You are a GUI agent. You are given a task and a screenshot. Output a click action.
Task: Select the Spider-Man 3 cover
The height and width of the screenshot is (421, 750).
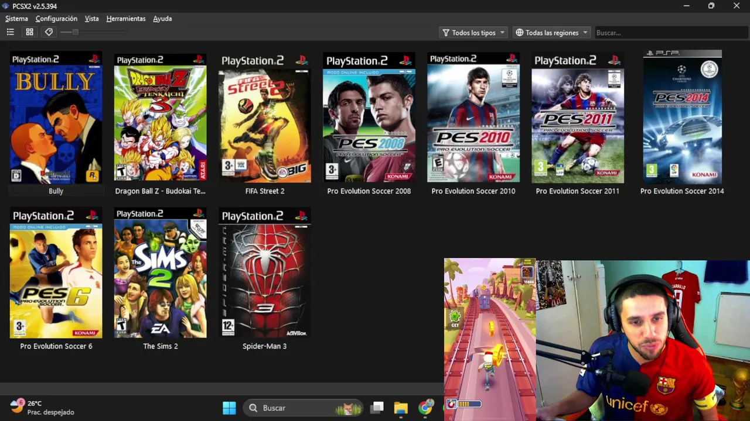[264, 272]
